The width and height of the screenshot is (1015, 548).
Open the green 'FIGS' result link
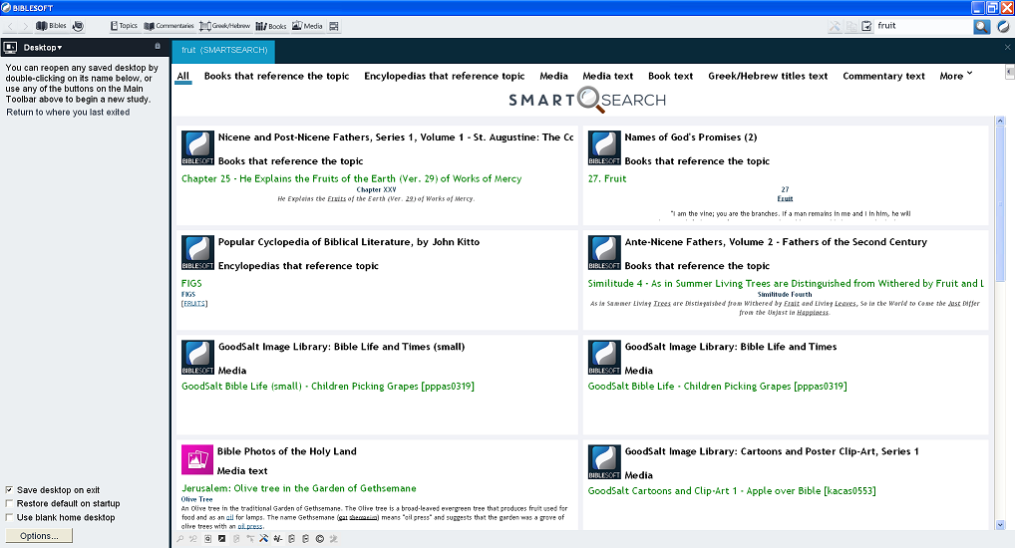point(191,283)
